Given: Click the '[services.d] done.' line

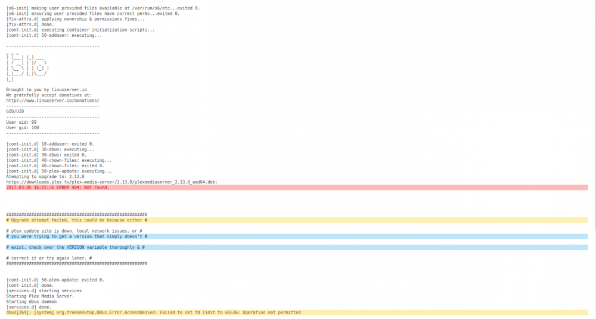Looking at the screenshot, I should click(29, 307).
